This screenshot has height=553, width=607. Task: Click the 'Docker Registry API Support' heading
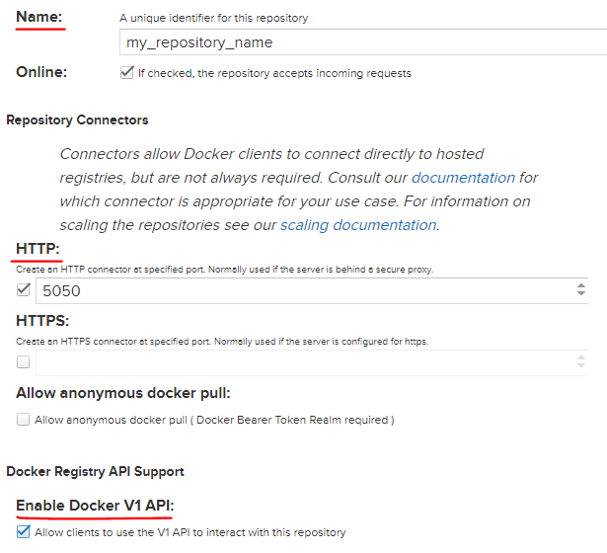point(95,471)
